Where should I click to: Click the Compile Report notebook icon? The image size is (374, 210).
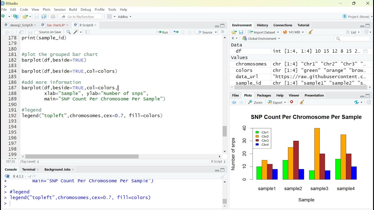click(x=88, y=32)
